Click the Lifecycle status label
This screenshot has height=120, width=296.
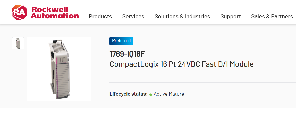[128, 94]
